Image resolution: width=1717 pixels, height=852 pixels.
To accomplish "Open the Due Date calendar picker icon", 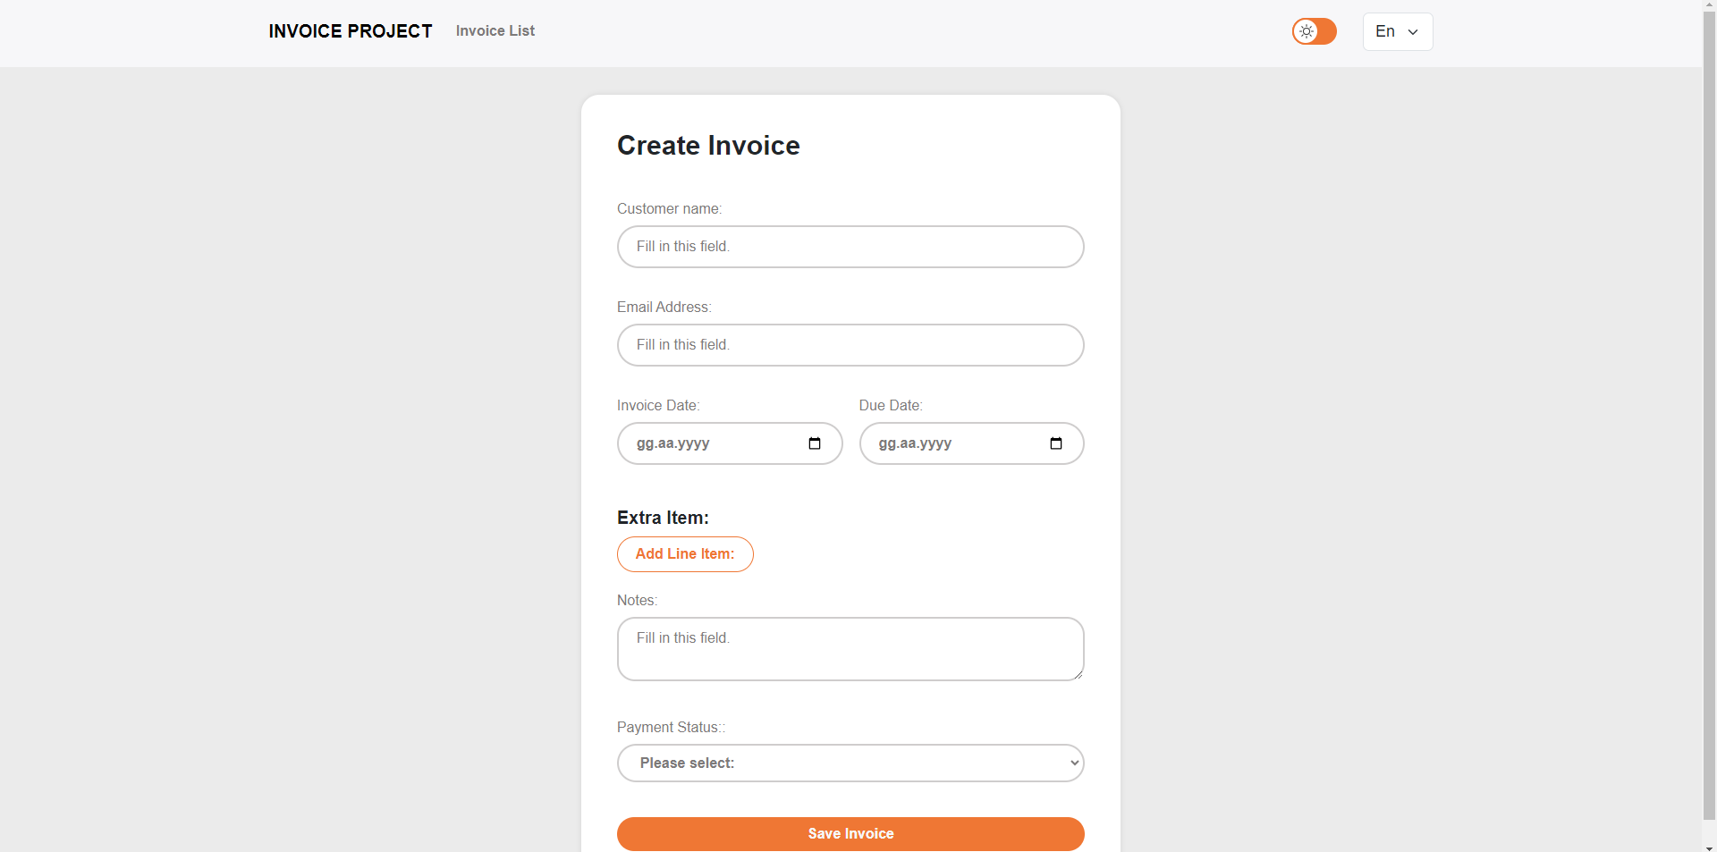I will [x=1055, y=443].
